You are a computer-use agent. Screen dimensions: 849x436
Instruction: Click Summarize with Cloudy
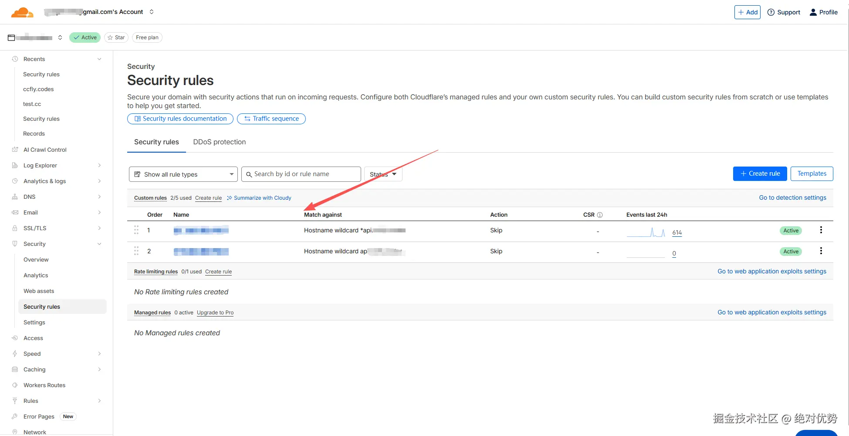click(x=259, y=198)
